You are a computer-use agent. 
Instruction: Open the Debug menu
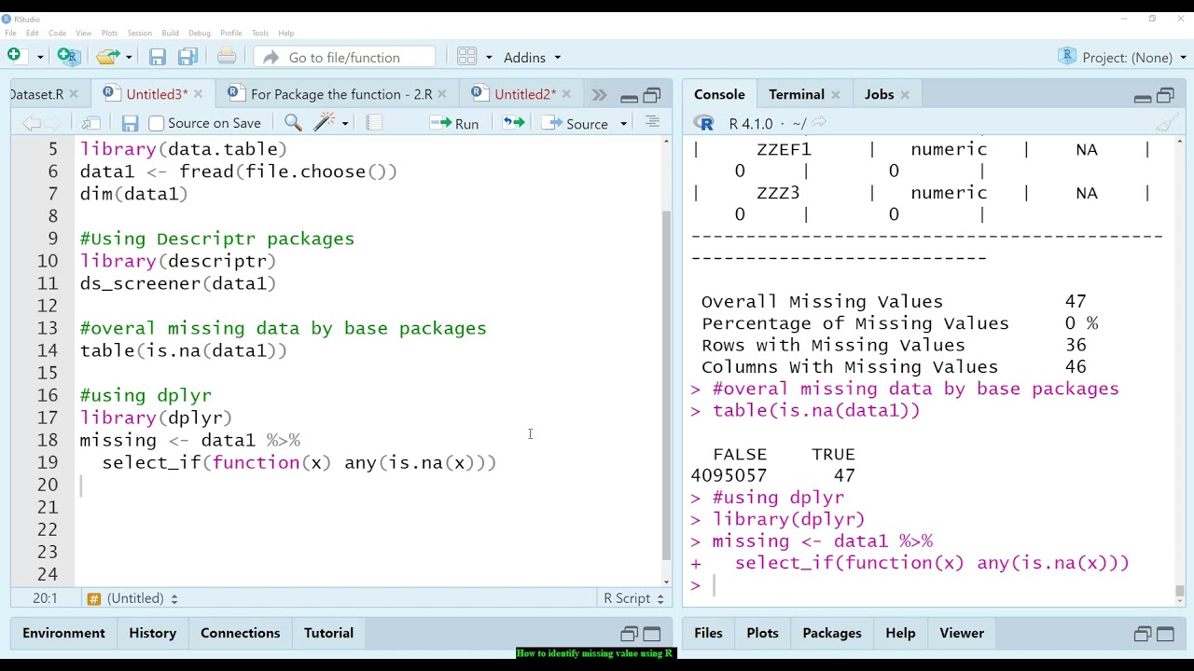[200, 33]
